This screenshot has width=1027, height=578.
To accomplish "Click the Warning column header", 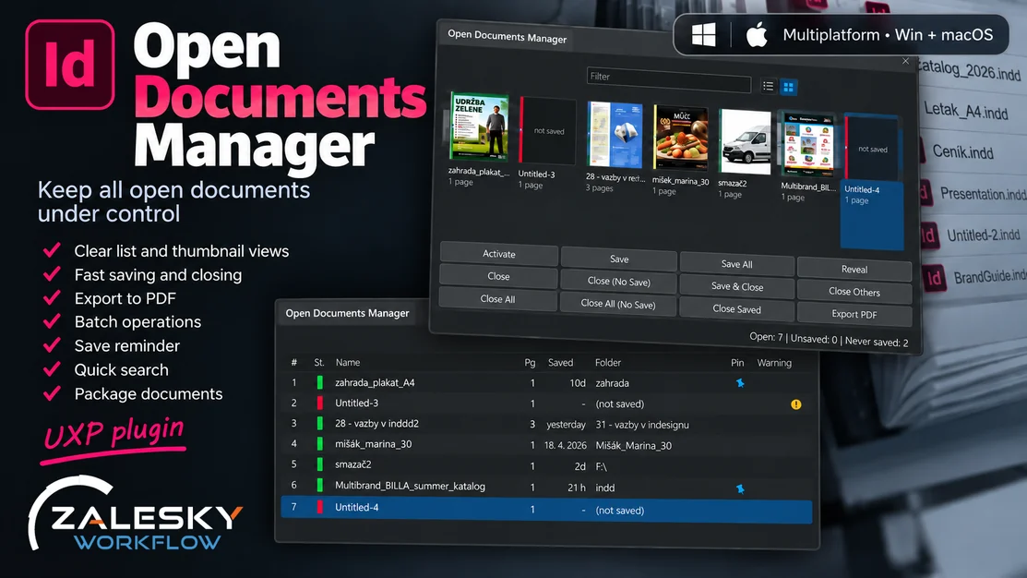I will pyautogui.click(x=774, y=363).
